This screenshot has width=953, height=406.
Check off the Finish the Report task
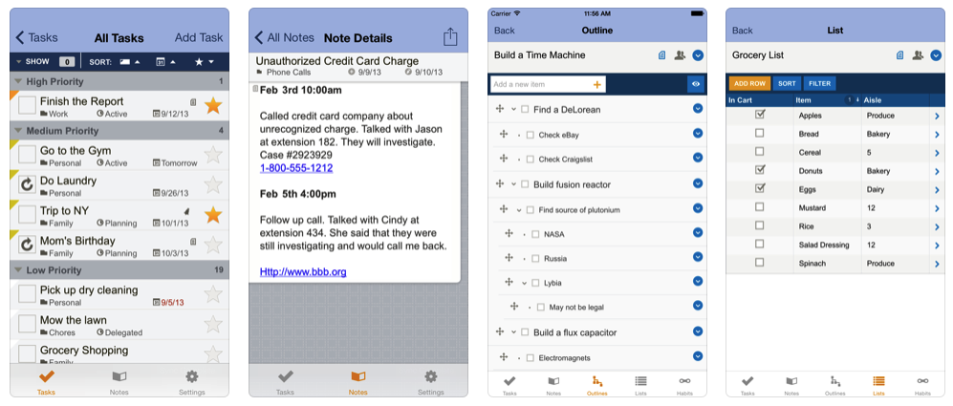(27, 105)
